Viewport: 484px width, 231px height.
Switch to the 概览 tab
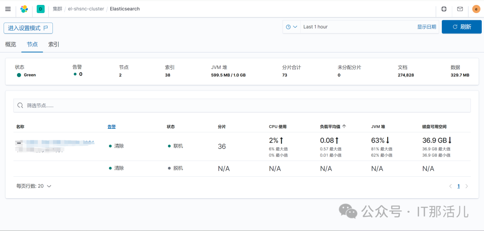point(10,44)
